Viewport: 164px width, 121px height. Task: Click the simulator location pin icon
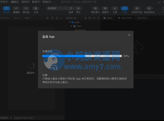tap(52, 18)
